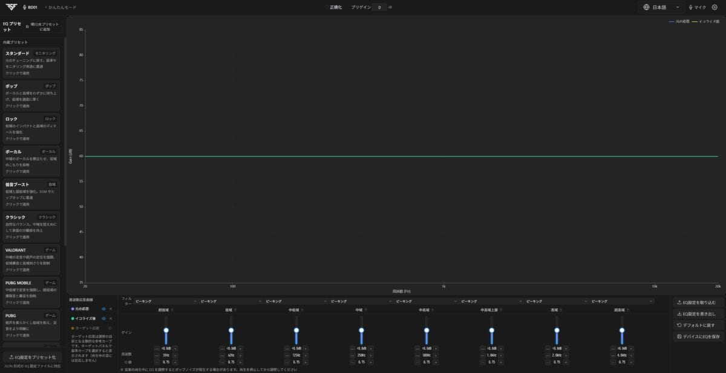Toggle visibility of the イコライズ後 curve
726x373 pixels.
[103, 318]
